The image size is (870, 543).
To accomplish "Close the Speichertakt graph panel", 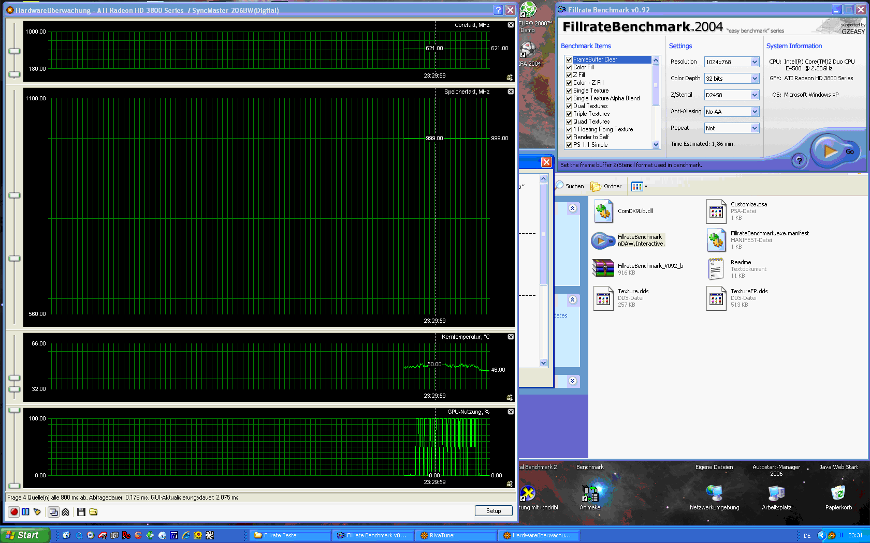I will click(511, 92).
